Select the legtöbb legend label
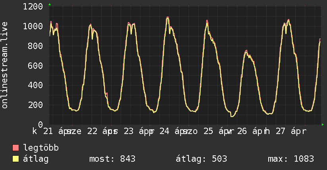 (x=41, y=148)
